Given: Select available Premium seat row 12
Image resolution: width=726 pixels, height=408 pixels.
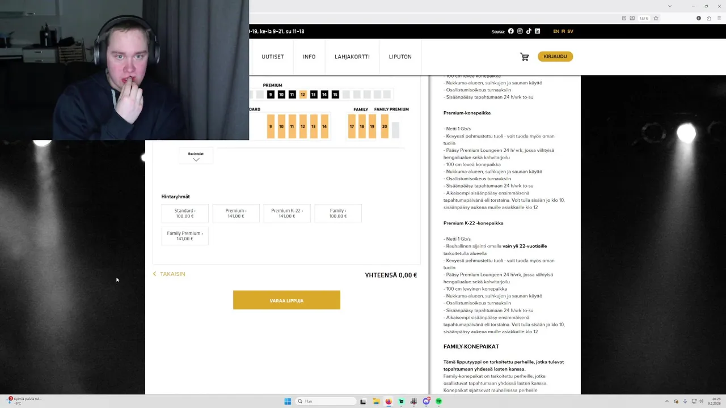Looking at the screenshot, I should point(303,95).
